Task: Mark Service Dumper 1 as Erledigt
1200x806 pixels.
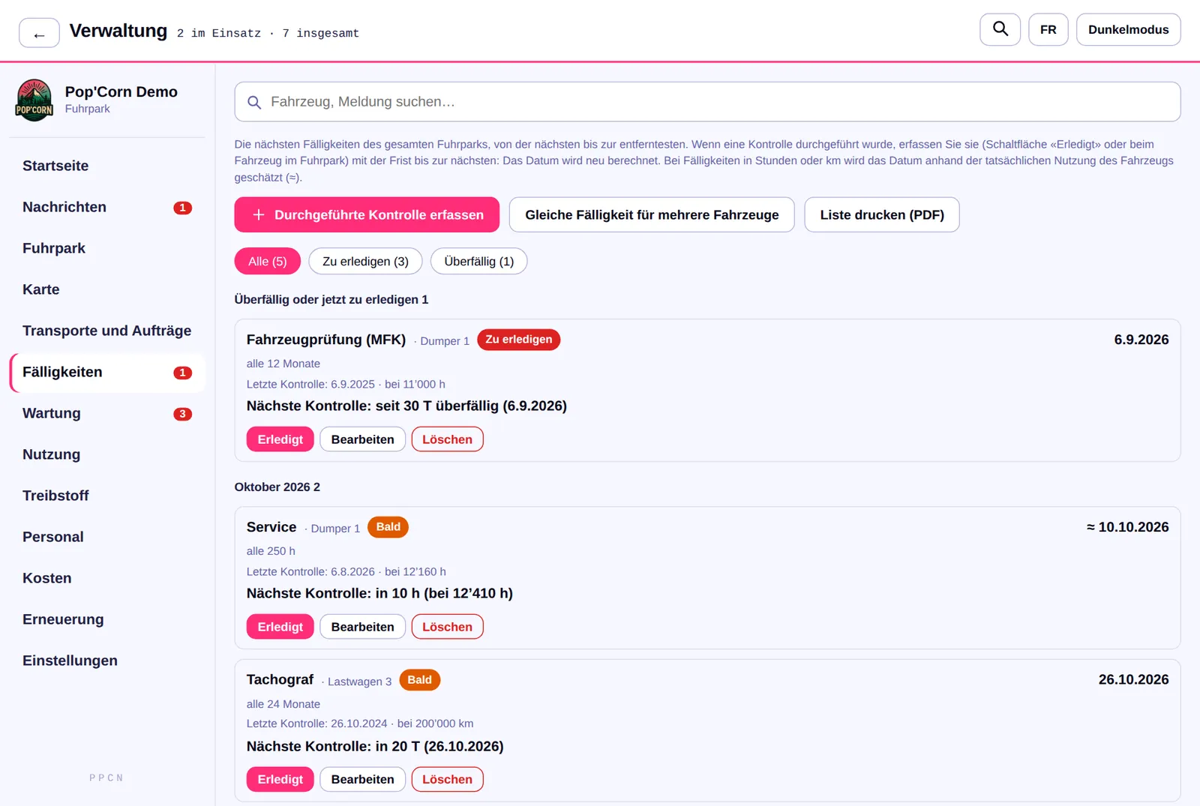Action: tap(280, 627)
